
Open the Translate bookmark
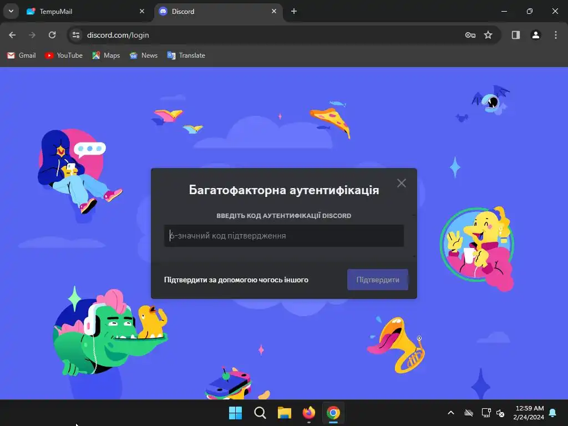(186, 55)
